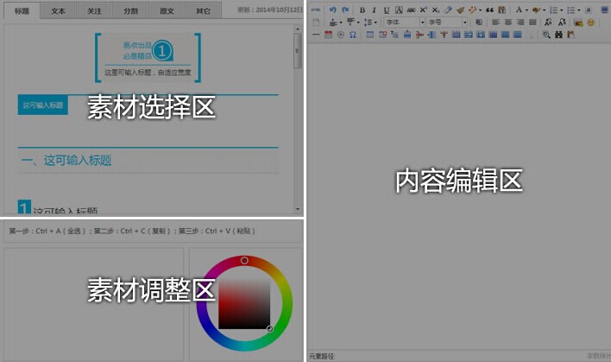This screenshot has width=611, height=362.
Task: Click the saturation square in color picker
Action: tap(244, 303)
